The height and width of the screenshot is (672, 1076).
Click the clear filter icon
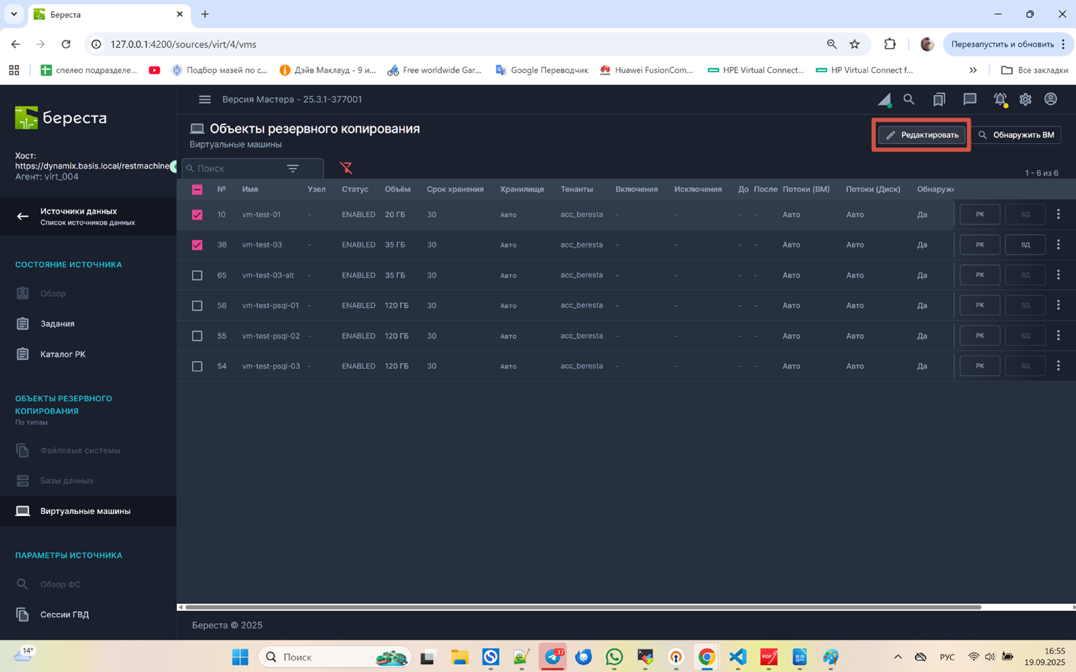click(x=346, y=168)
